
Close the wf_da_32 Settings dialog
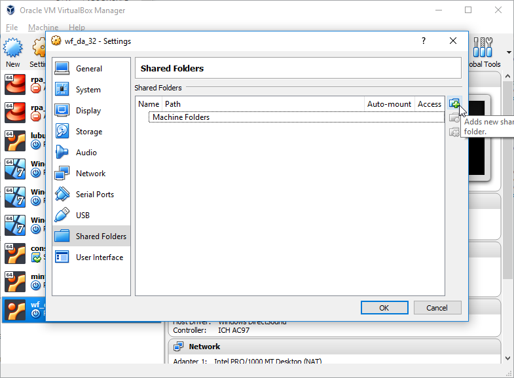coord(452,41)
